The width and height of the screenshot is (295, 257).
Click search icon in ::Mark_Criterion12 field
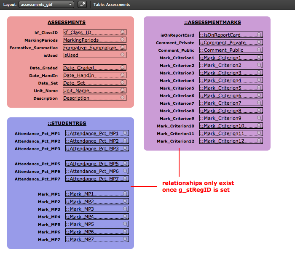click(x=259, y=140)
